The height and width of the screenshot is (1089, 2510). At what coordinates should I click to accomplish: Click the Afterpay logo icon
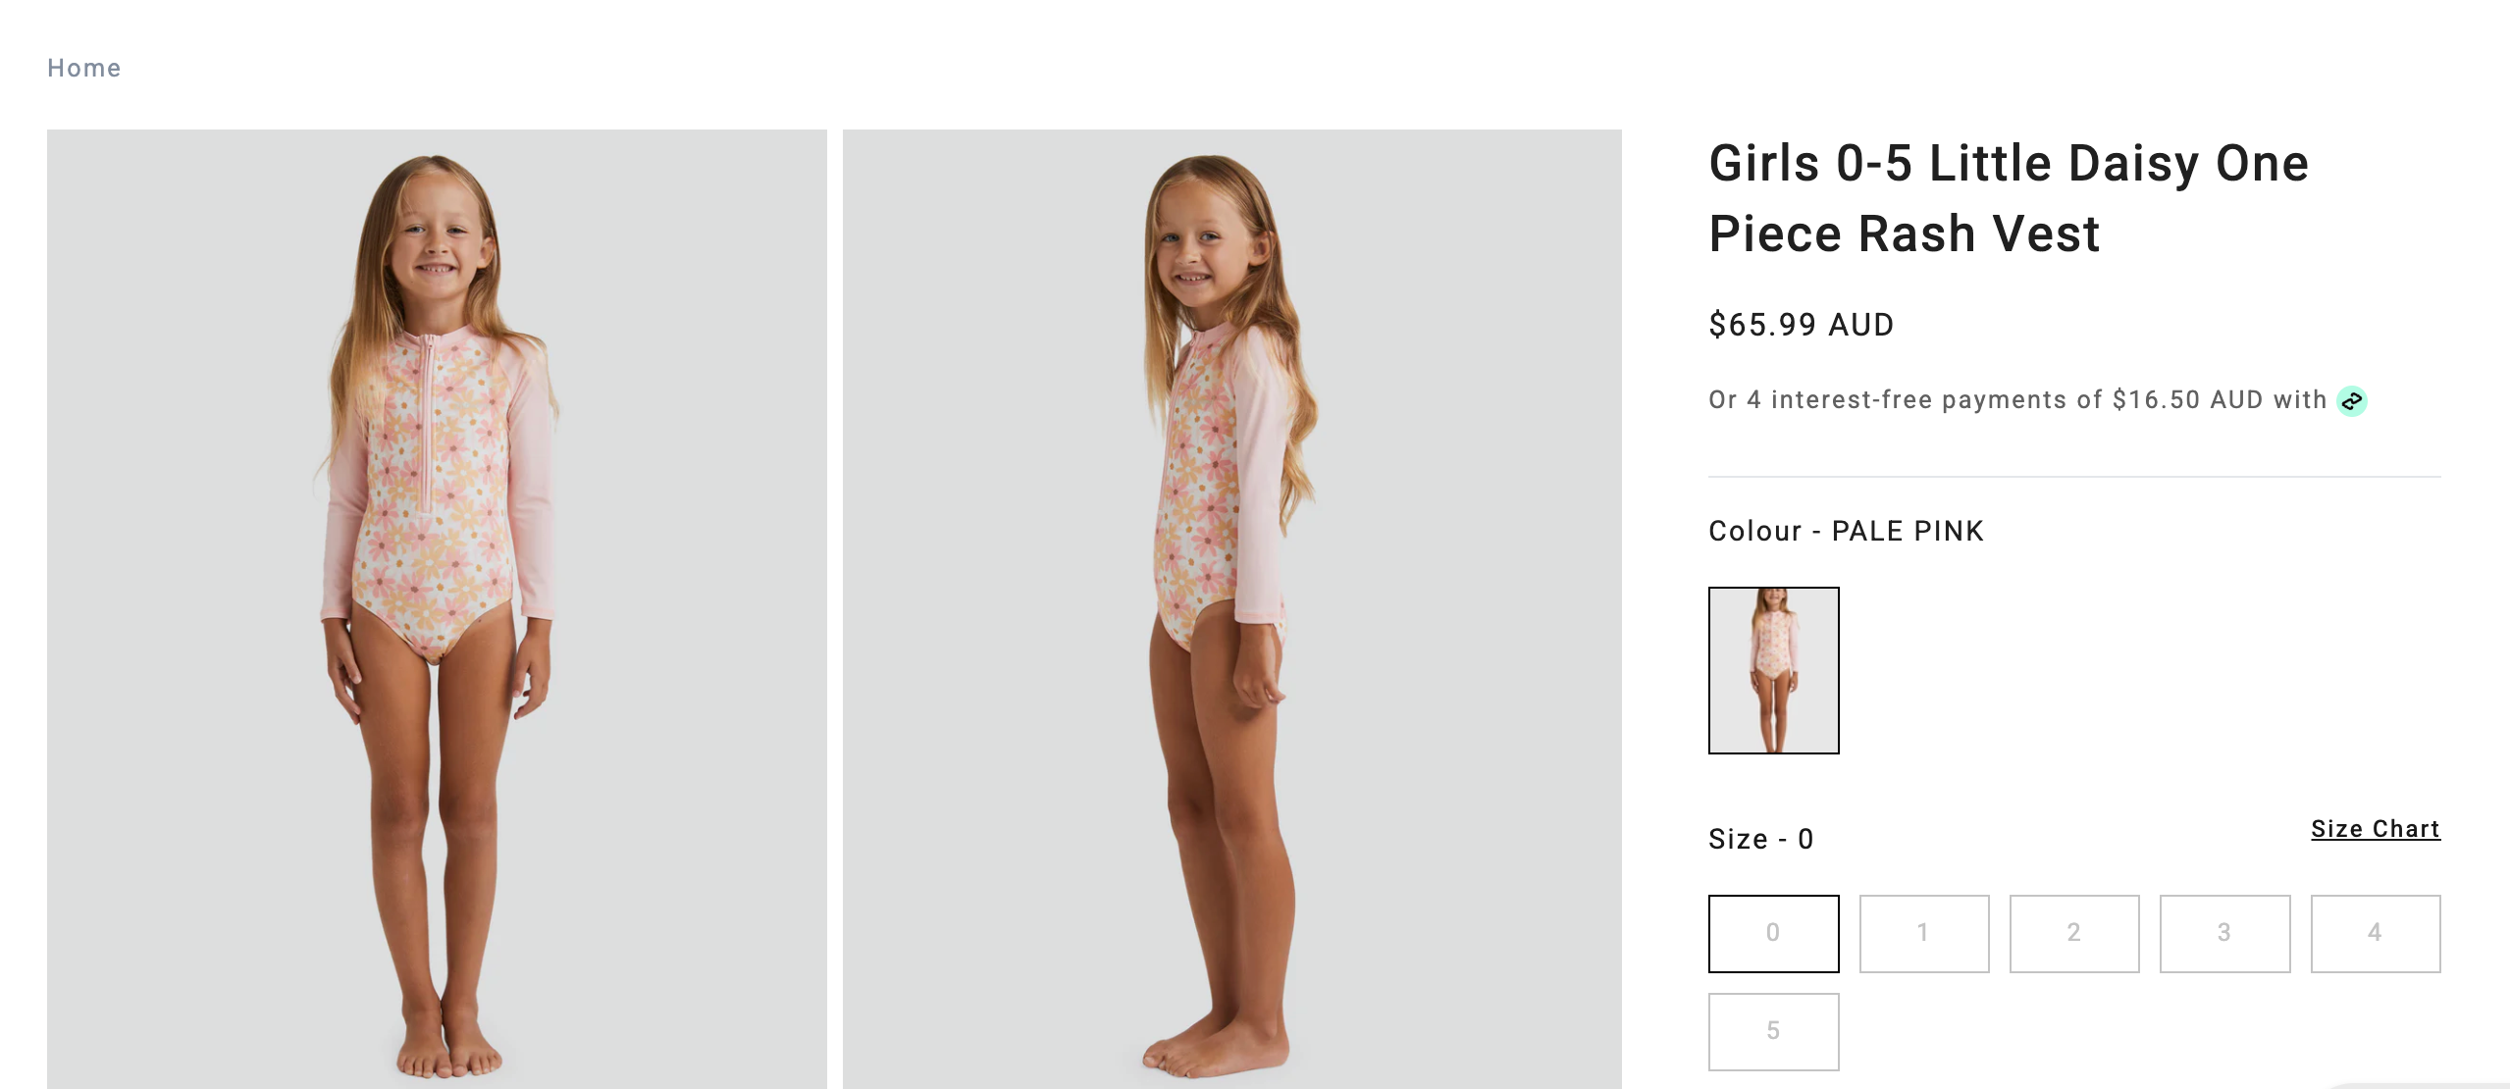(2352, 400)
